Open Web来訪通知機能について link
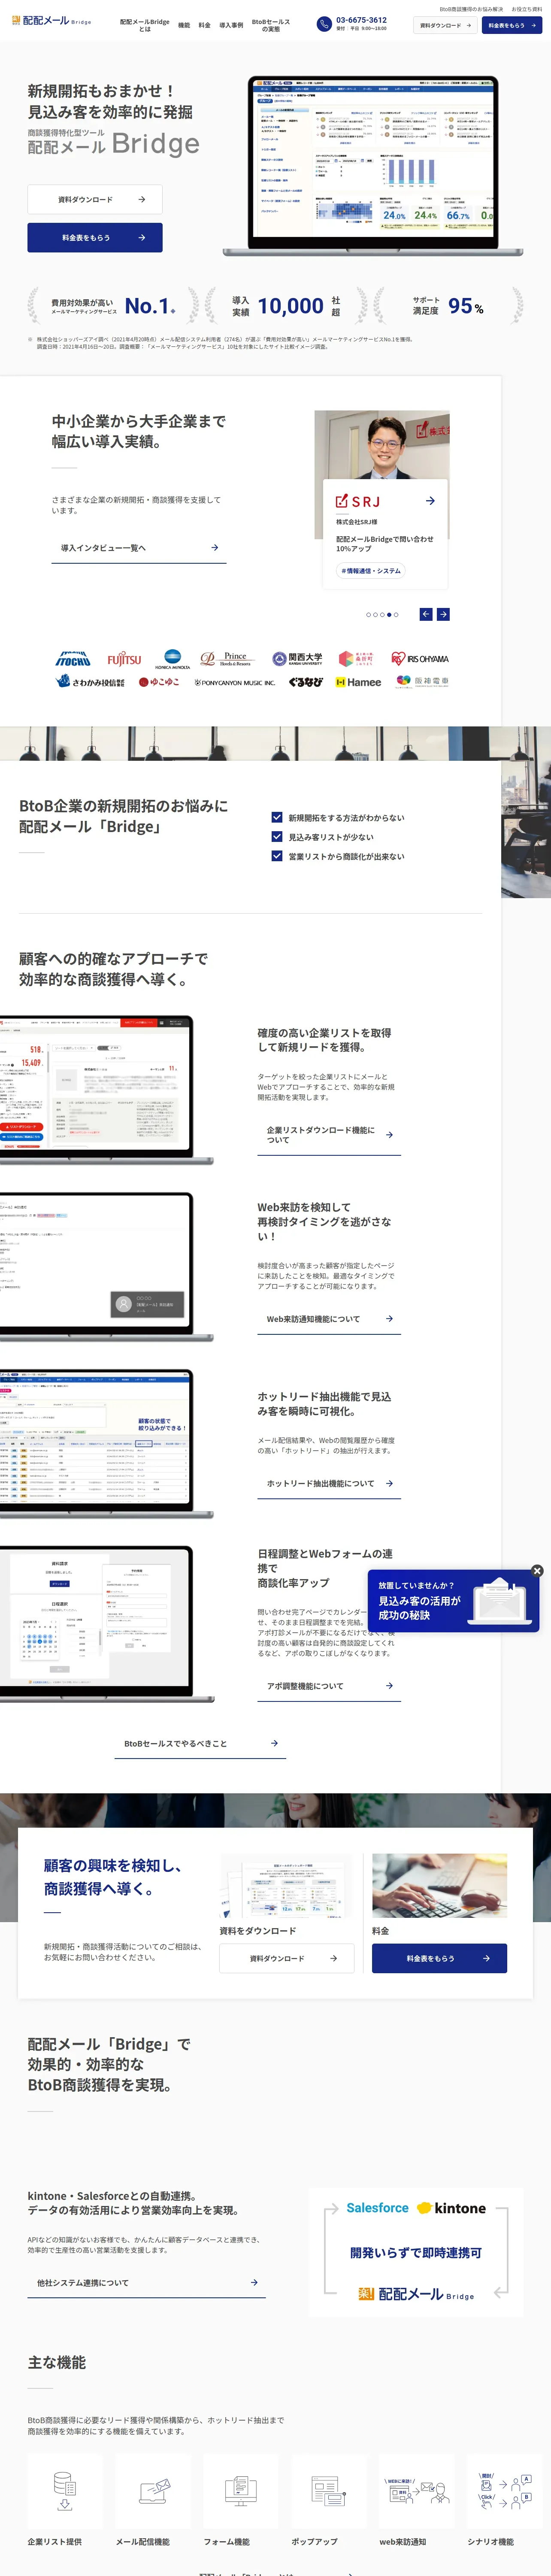 tap(329, 1319)
